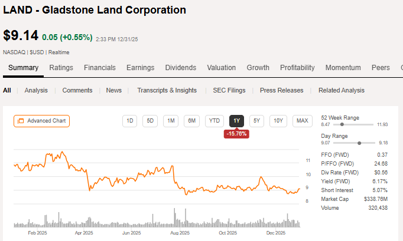The image size is (403, 241).
Task: Switch to the 10Y chart range
Action: [278, 121]
